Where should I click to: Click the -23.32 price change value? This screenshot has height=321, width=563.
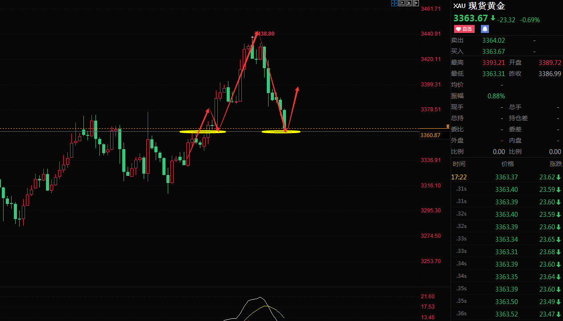506,20
